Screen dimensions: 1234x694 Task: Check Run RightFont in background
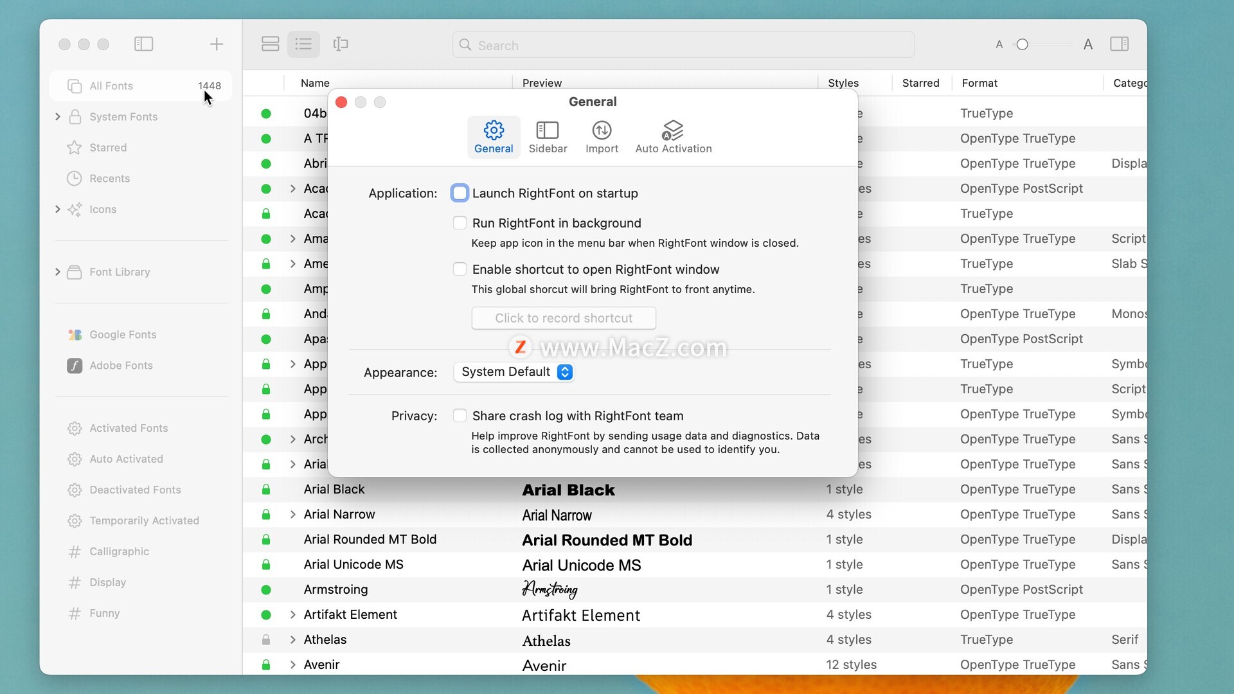[460, 223]
